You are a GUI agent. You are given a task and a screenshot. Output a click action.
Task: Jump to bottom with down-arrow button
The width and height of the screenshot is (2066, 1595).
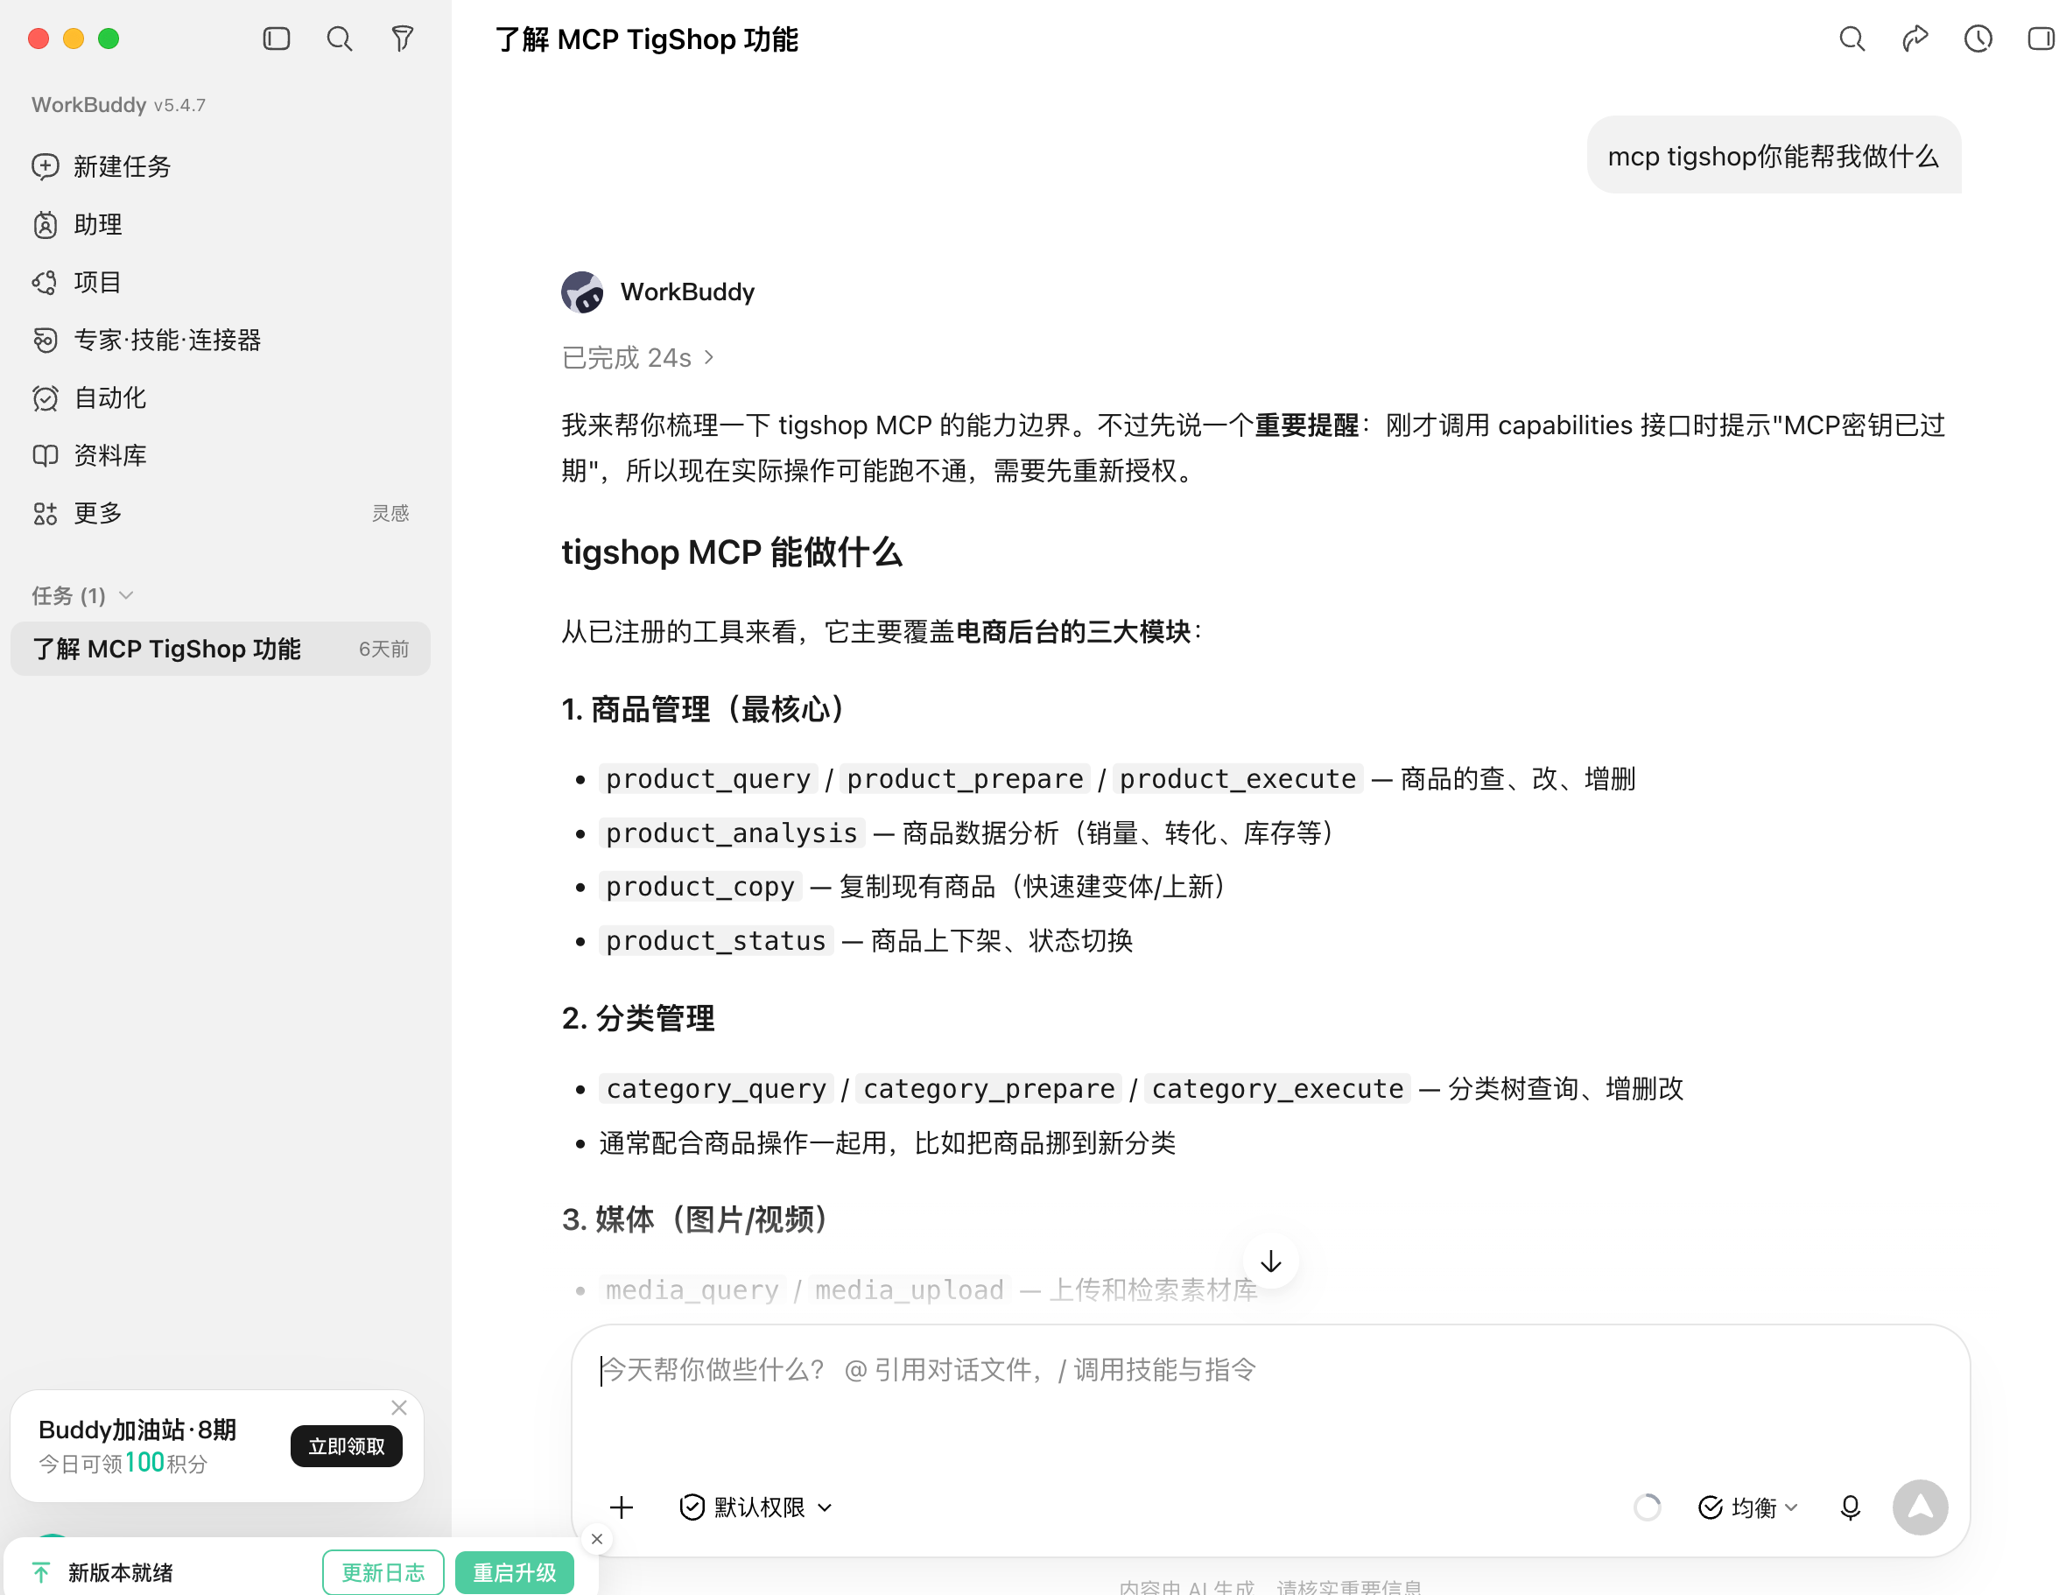click(1270, 1261)
